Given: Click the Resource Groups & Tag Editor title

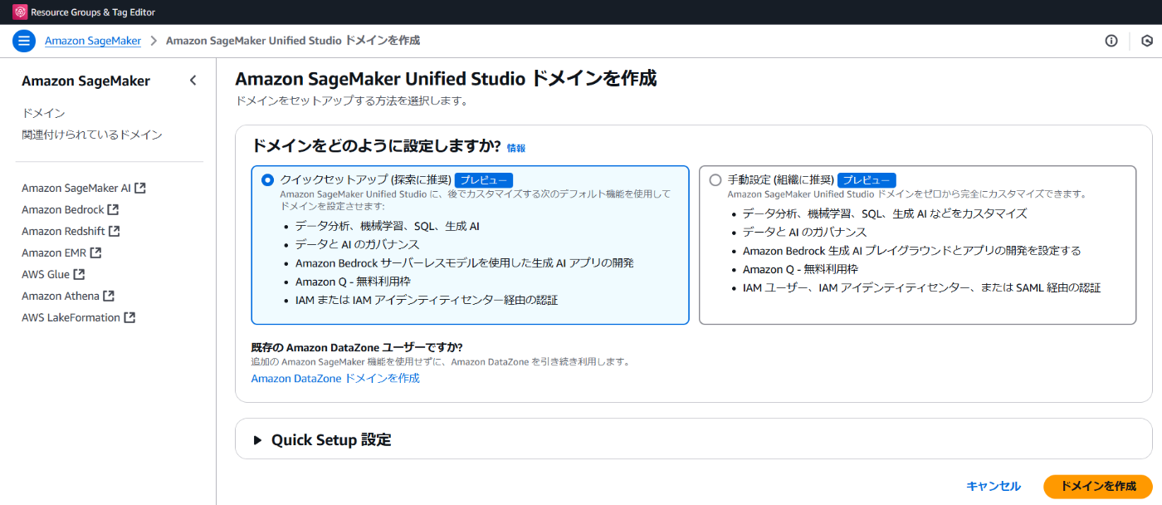Looking at the screenshot, I should pyautogui.click(x=93, y=12).
